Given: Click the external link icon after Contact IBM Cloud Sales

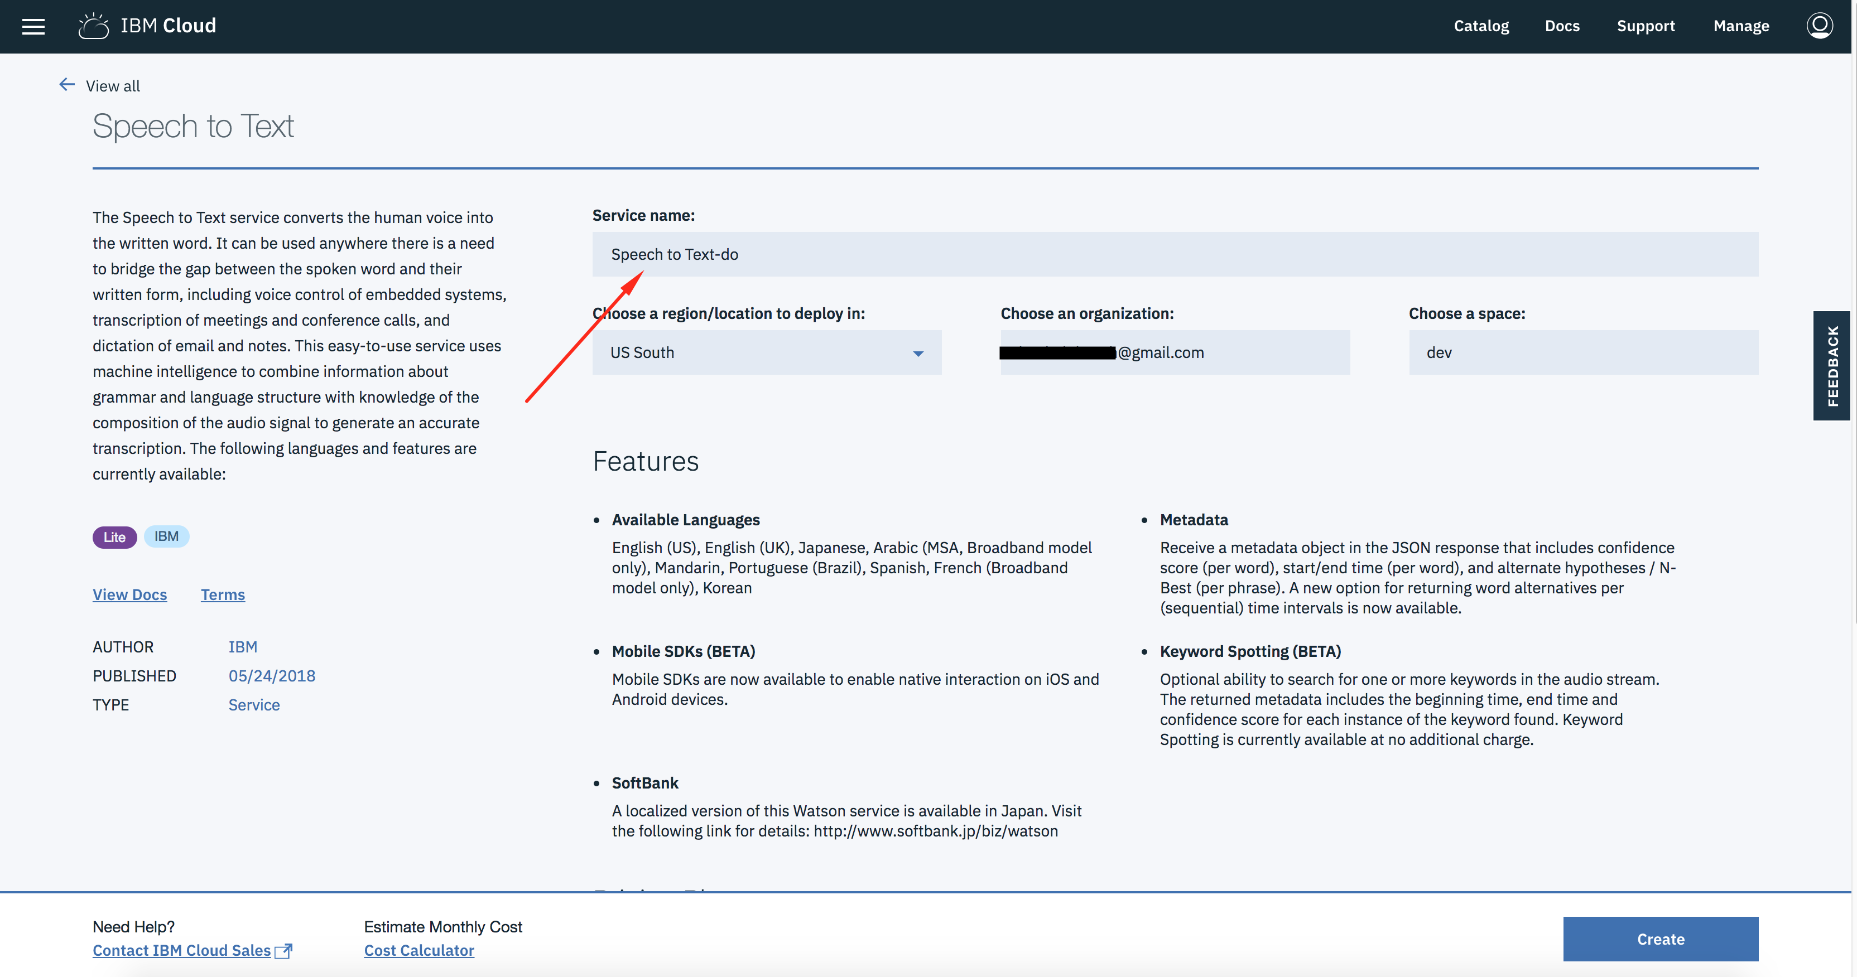Looking at the screenshot, I should pyautogui.click(x=284, y=951).
